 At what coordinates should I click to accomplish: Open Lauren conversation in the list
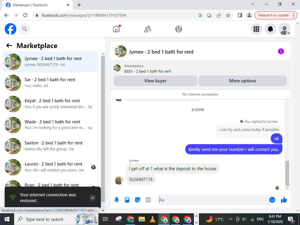(x=50, y=167)
